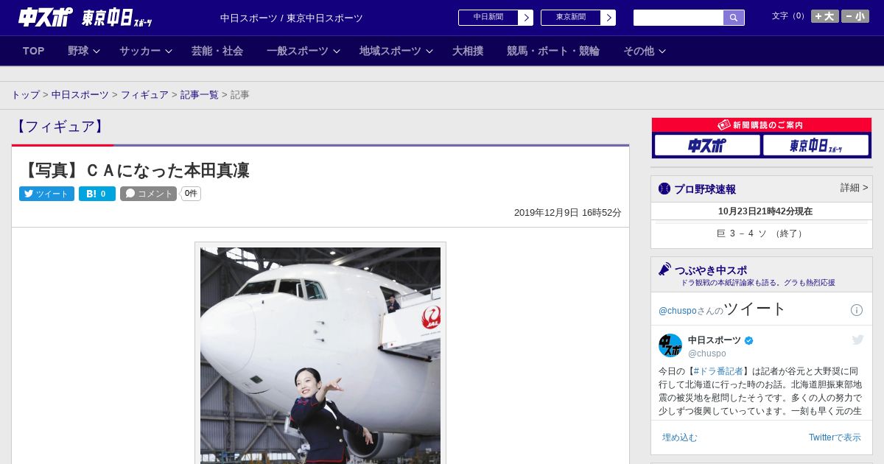Viewport: 884px width, 464px height.
Task: Expand the 野球 navigation menu
Action: point(84,51)
